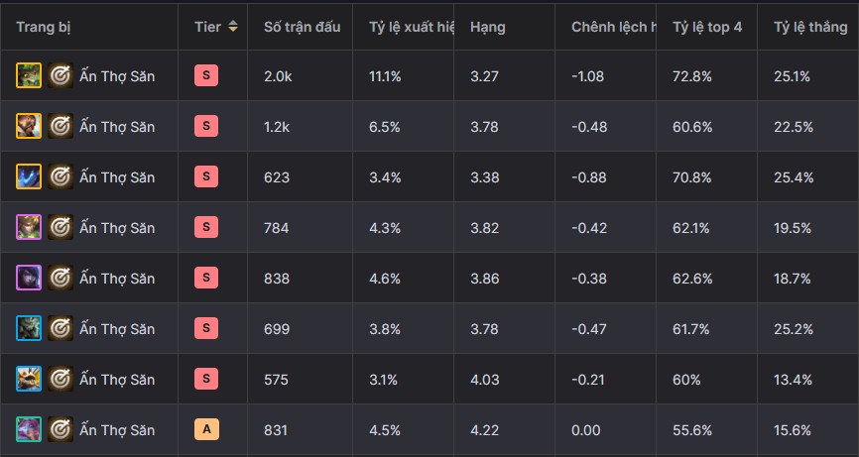
Task: Click the hooded champion portrait in row 838
Action: pyautogui.click(x=29, y=278)
